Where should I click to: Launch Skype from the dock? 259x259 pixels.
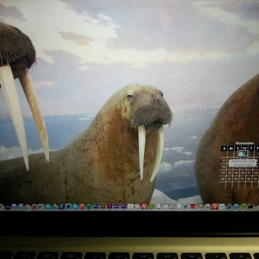[x=75, y=206]
